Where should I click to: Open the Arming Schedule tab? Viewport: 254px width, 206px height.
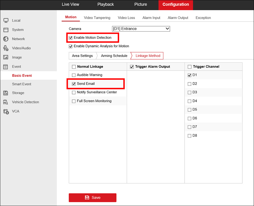click(x=114, y=56)
